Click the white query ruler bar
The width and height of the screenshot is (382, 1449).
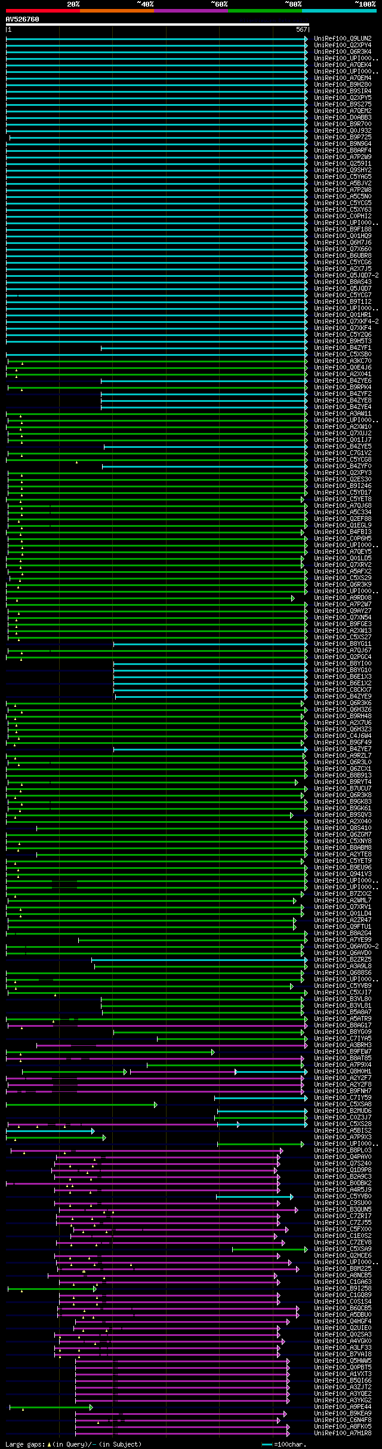click(157, 25)
